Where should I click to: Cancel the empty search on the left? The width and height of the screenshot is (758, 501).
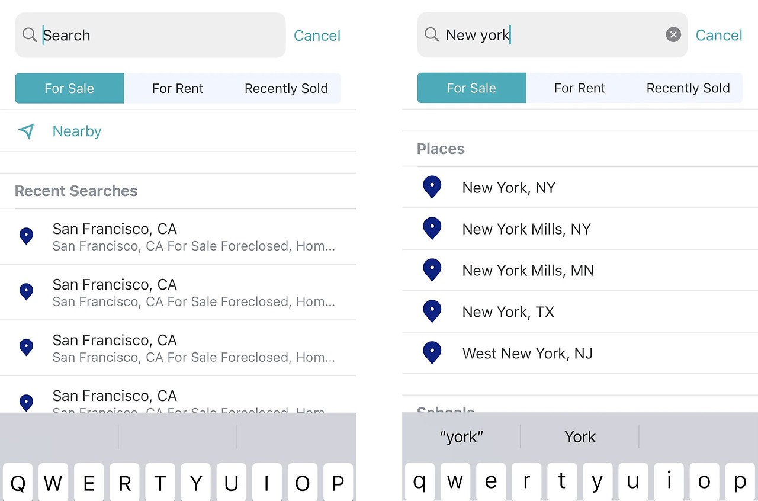(x=317, y=36)
